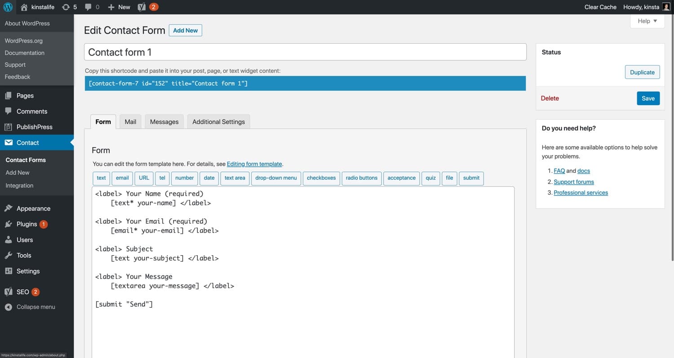Open the Editing form template link

[254, 164]
